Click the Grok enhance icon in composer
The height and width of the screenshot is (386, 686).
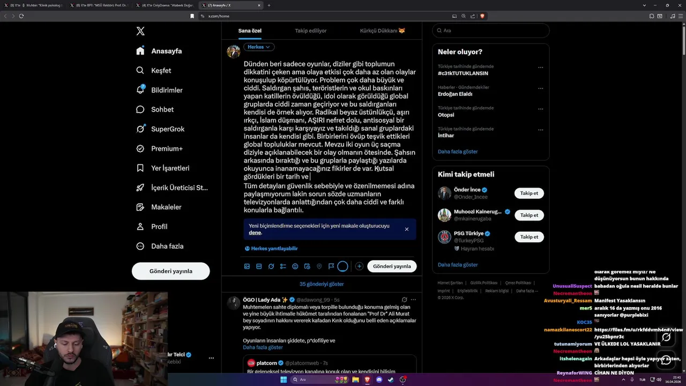[x=271, y=266]
